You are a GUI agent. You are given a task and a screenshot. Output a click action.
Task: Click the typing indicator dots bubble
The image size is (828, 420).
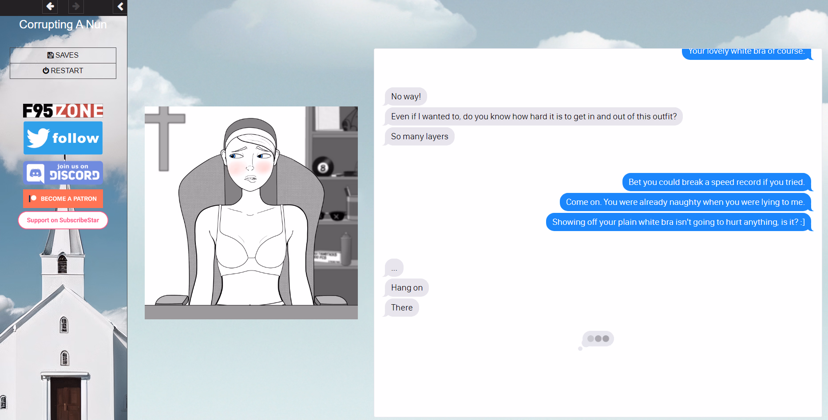coord(598,339)
